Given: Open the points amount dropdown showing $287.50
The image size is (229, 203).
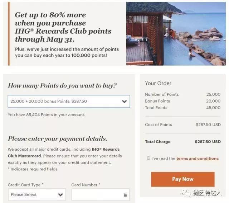Looking at the screenshot, I should (69, 101).
